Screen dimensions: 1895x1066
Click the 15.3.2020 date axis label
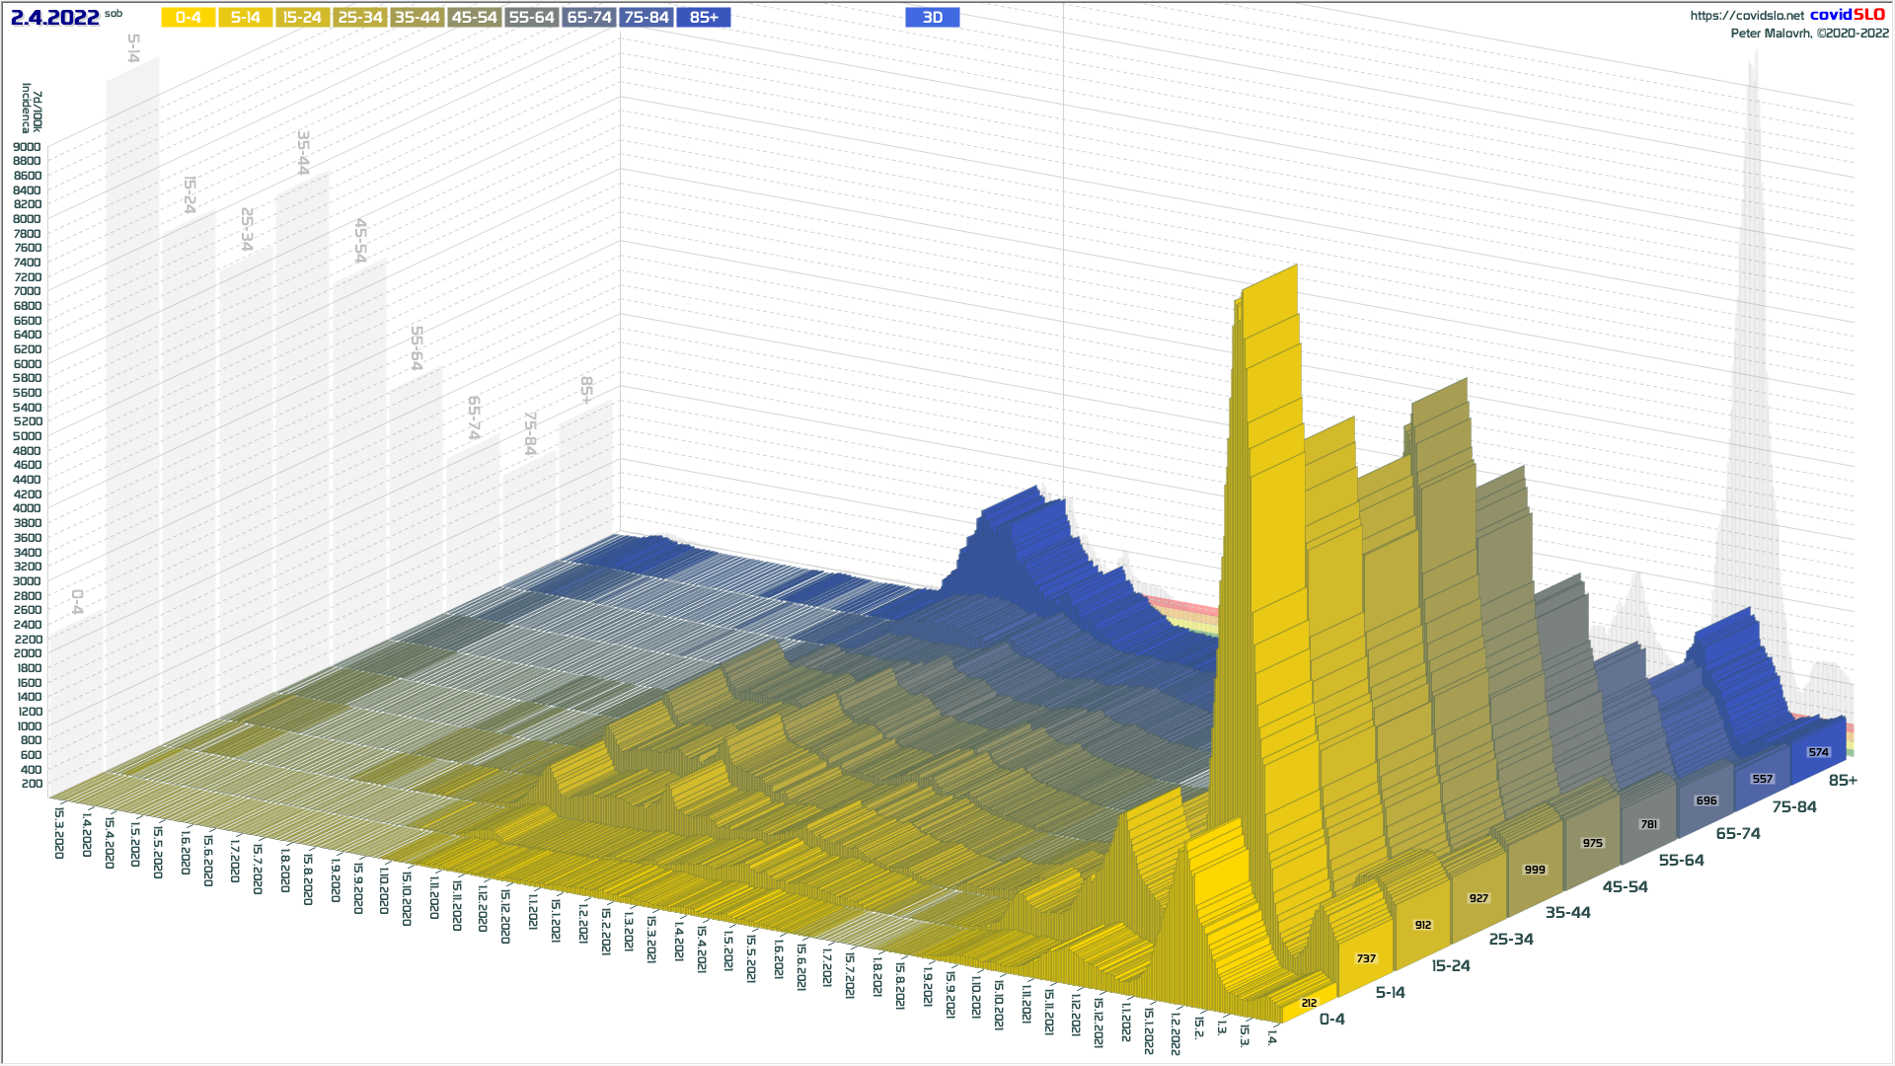tap(59, 832)
